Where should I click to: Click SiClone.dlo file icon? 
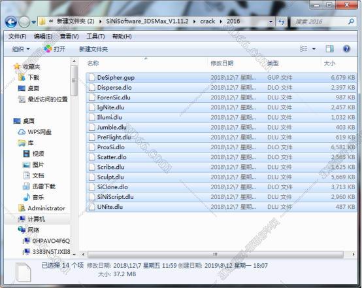point(92,187)
